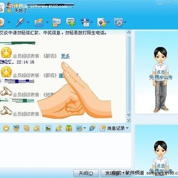Click the second angry face super emoticon
The image size is (178, 178).
[6, 72]
